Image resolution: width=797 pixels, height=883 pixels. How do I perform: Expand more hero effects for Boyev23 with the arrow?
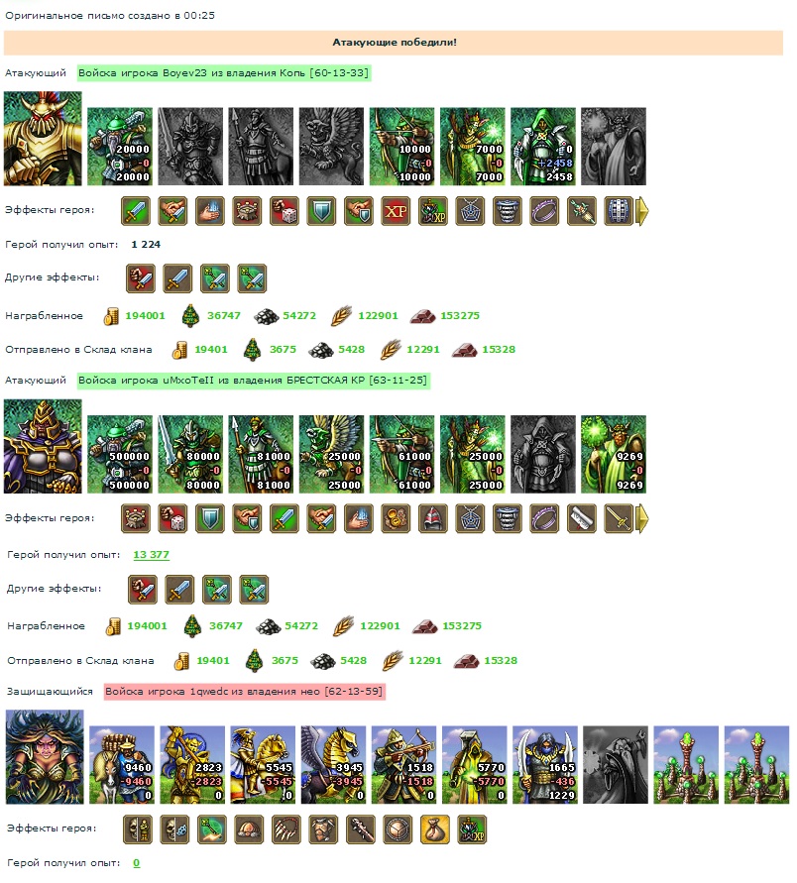pos(642,211)
